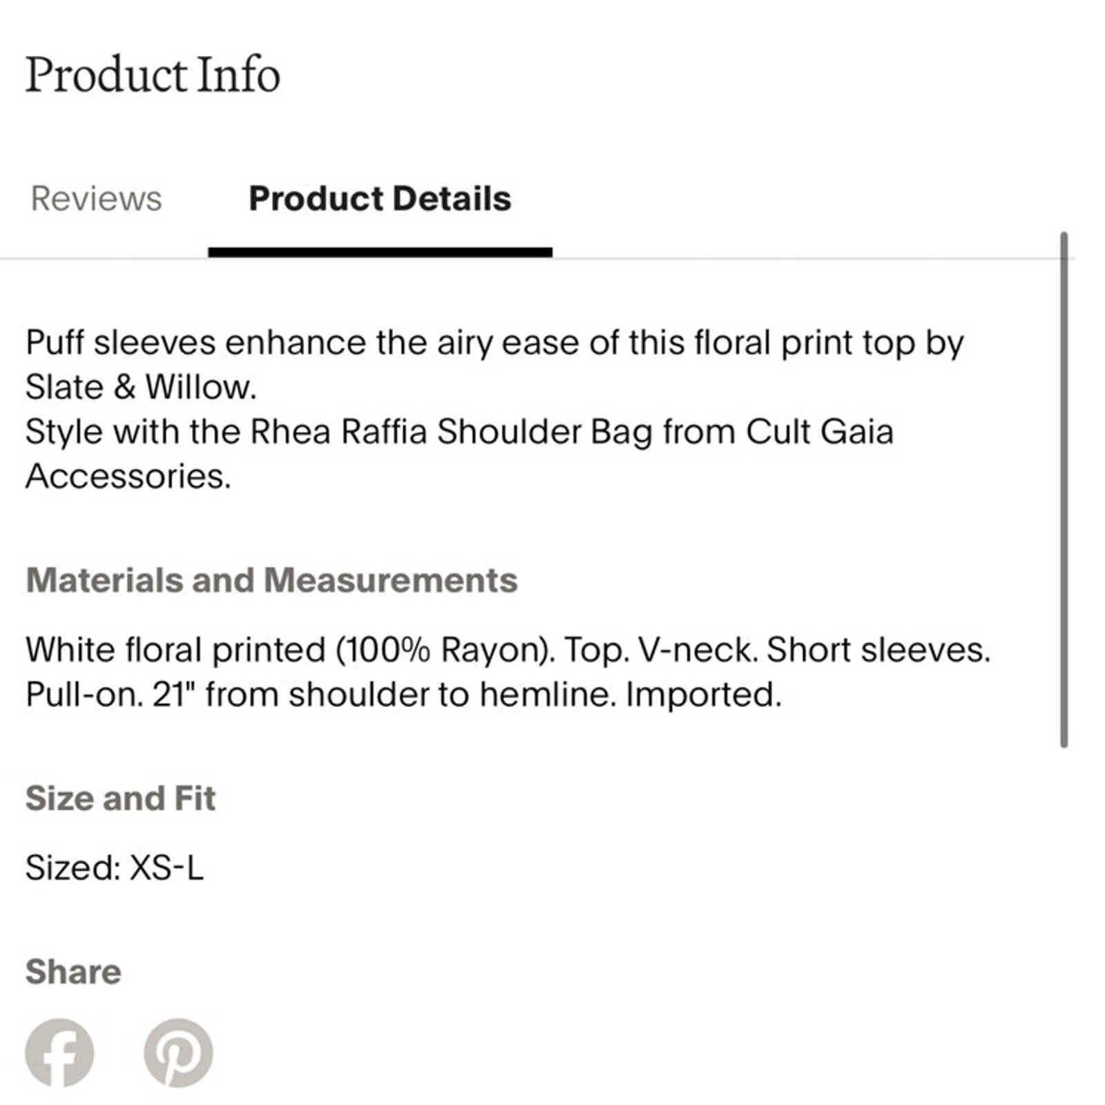
Task: Click the vertical scrollbar on the right
Action: 1064,490
